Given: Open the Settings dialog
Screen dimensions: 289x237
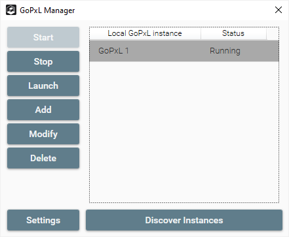Looking at the screenshot, I should click(x=43, y=220).
